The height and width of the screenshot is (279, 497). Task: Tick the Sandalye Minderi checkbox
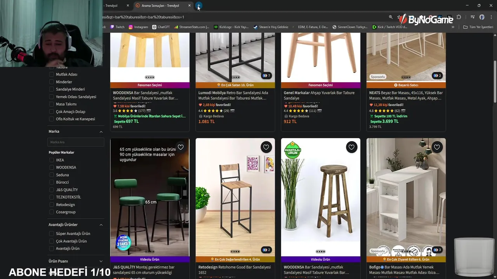click(x=51, y=89)
